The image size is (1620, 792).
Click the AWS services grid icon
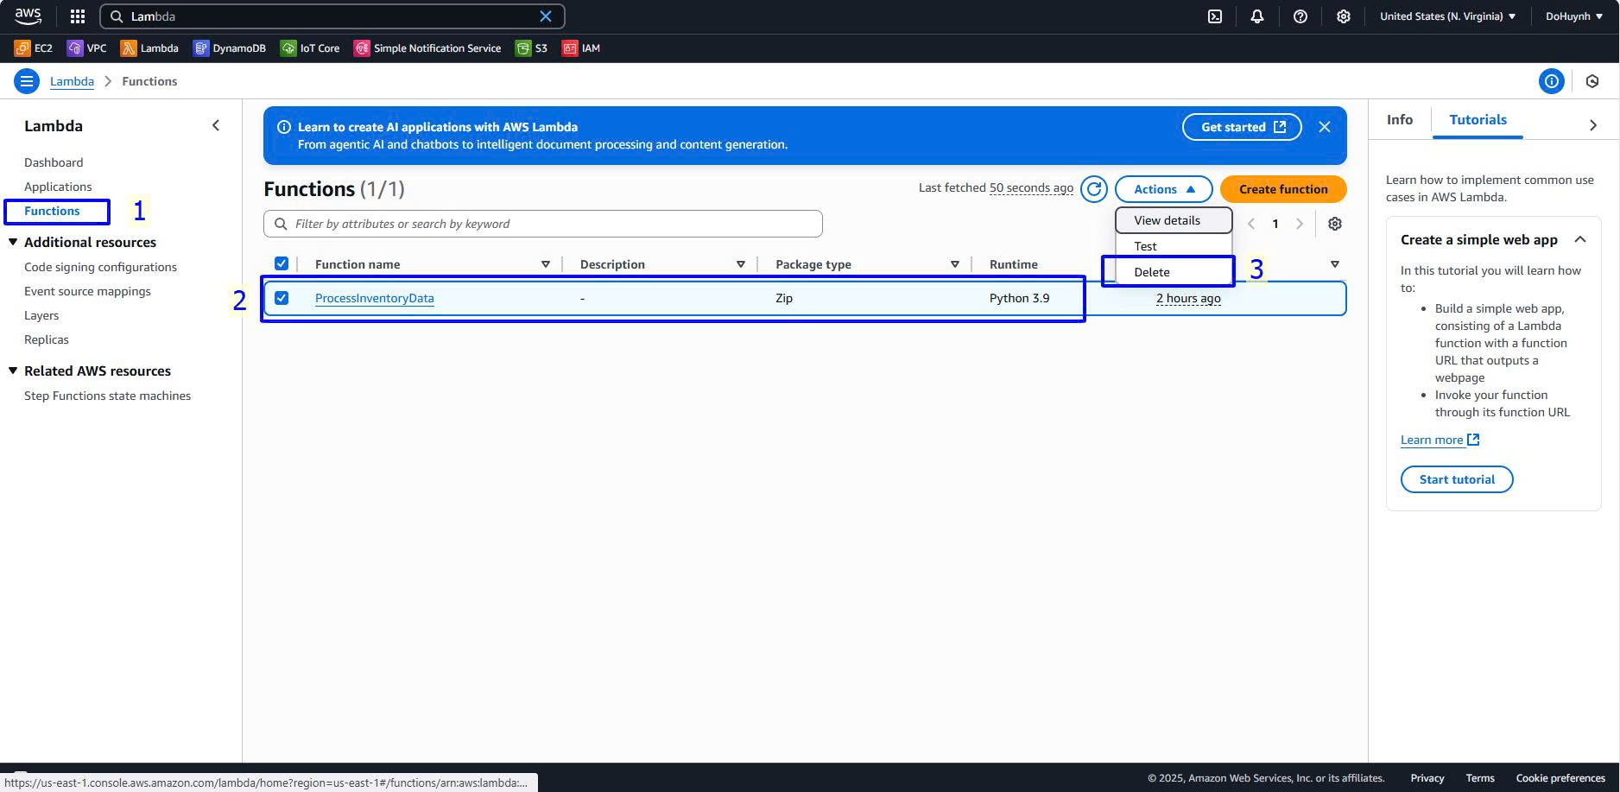[78, 16]
